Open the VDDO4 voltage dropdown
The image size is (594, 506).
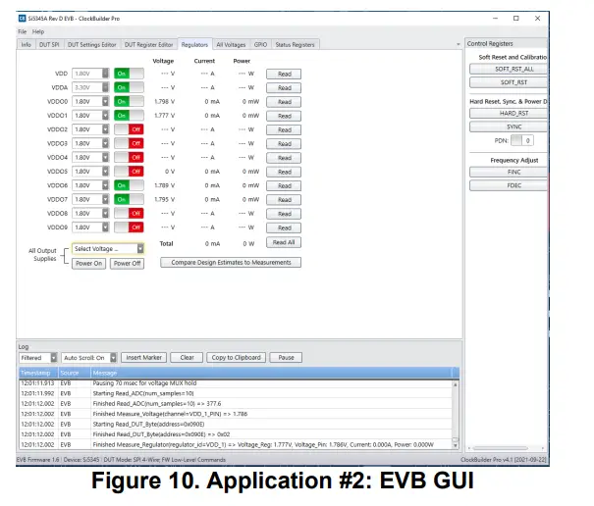click(x=90, y=158)
